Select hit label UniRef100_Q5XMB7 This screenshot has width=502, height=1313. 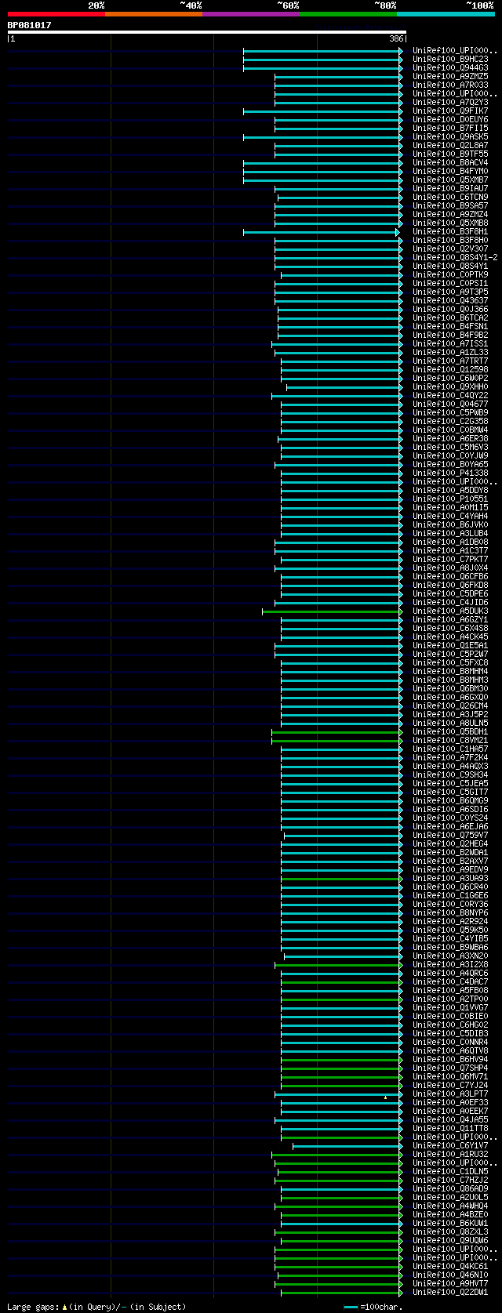pyautogui.click(x=450, y=180)
